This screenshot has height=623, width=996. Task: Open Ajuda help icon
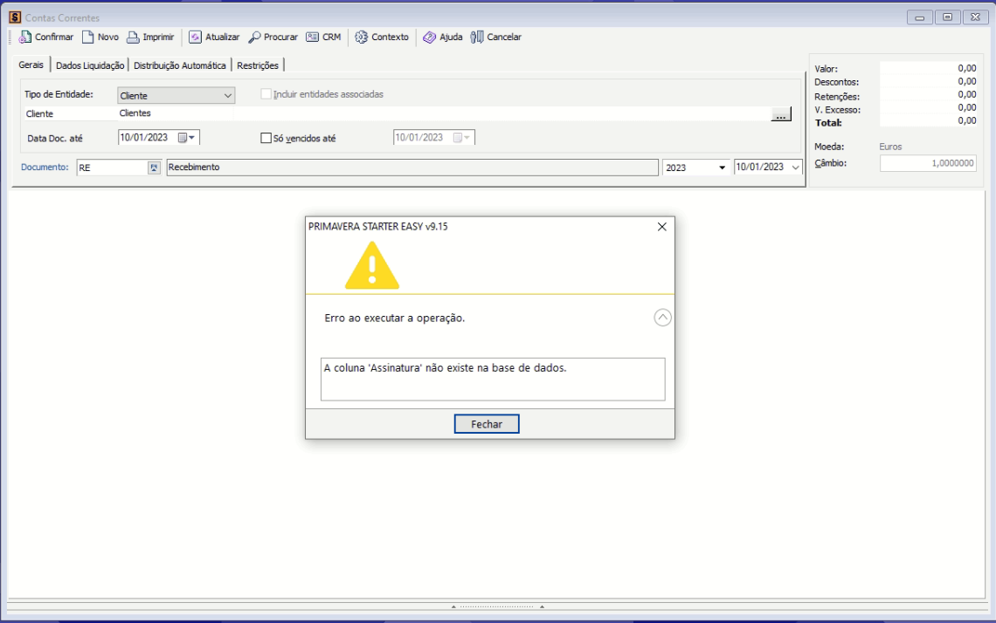pyautogui.click(x=429, y=38)
